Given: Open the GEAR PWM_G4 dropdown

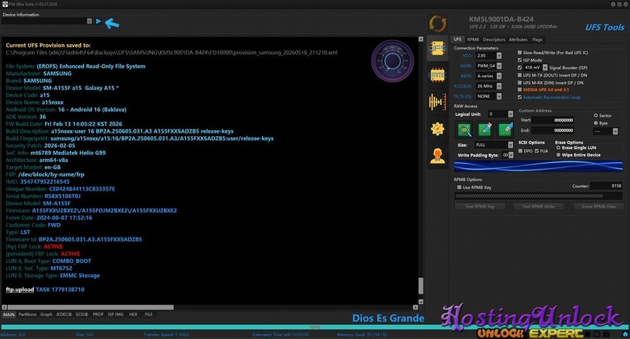Looking at the screenshot, I should [499, 66].
